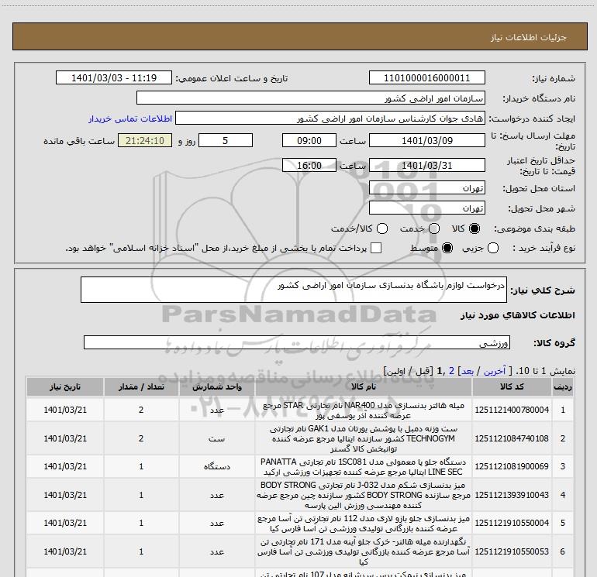Click item code 125112140078​0004
The image size is (597, 577).
[x=512, y=410]
